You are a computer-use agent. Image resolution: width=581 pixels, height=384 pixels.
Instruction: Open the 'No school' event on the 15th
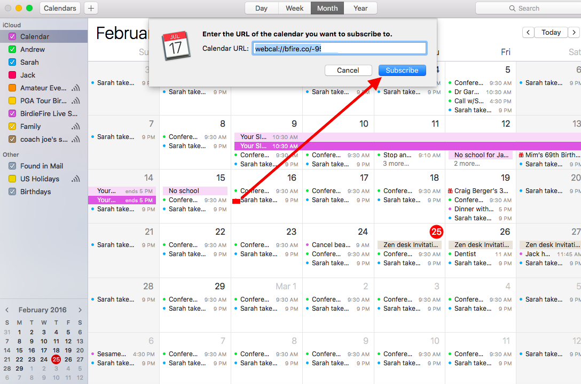[x=195, y=191]
